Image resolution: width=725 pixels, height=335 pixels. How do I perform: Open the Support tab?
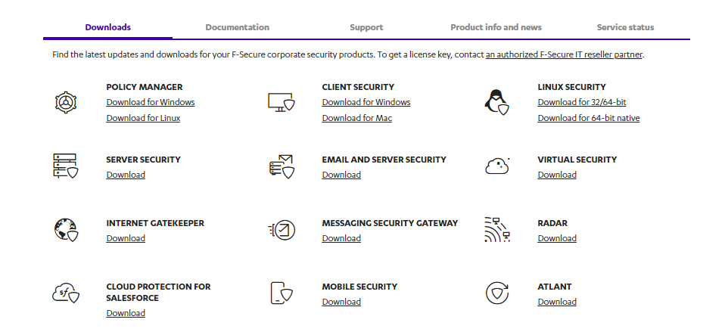click(x=366, y=27)
